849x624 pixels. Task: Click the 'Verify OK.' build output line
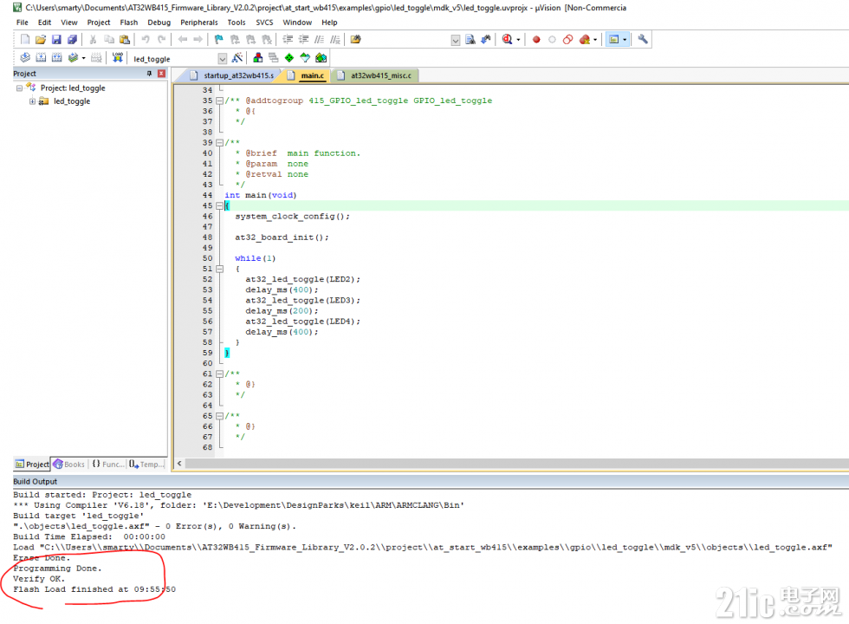[x=39, y=579]
